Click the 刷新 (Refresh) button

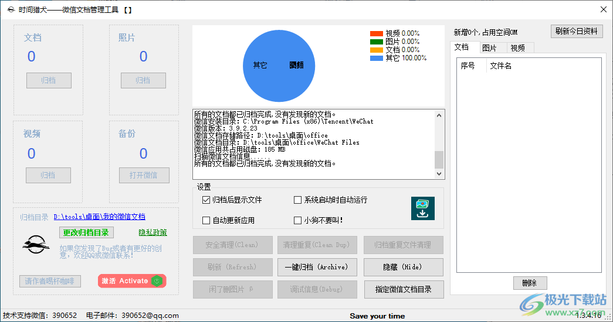click(x=233, y=267)
